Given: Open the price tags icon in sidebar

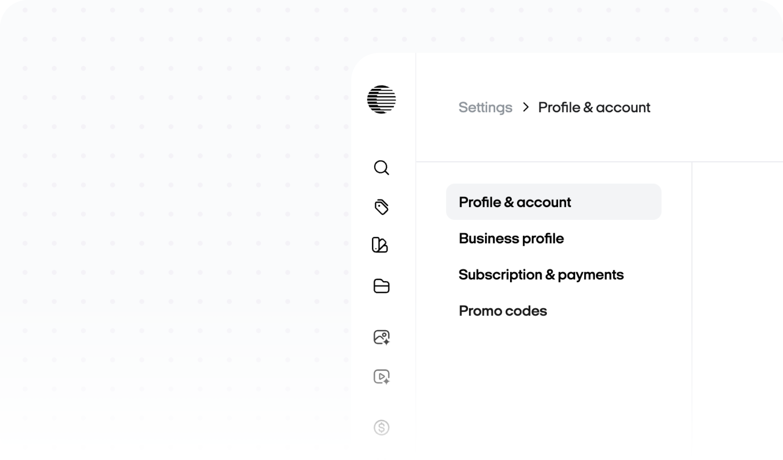Looking at the screenshot, I should (x=381, y=207).
